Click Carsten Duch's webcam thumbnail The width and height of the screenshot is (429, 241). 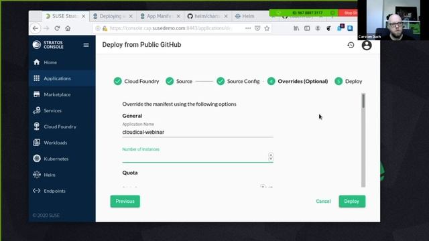(393, 20)
